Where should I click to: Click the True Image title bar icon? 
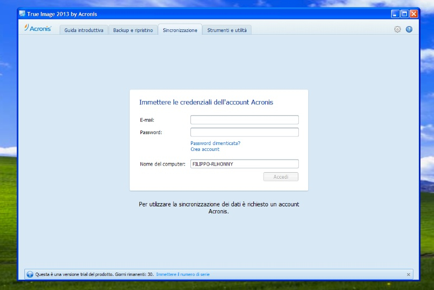(22, 14)
